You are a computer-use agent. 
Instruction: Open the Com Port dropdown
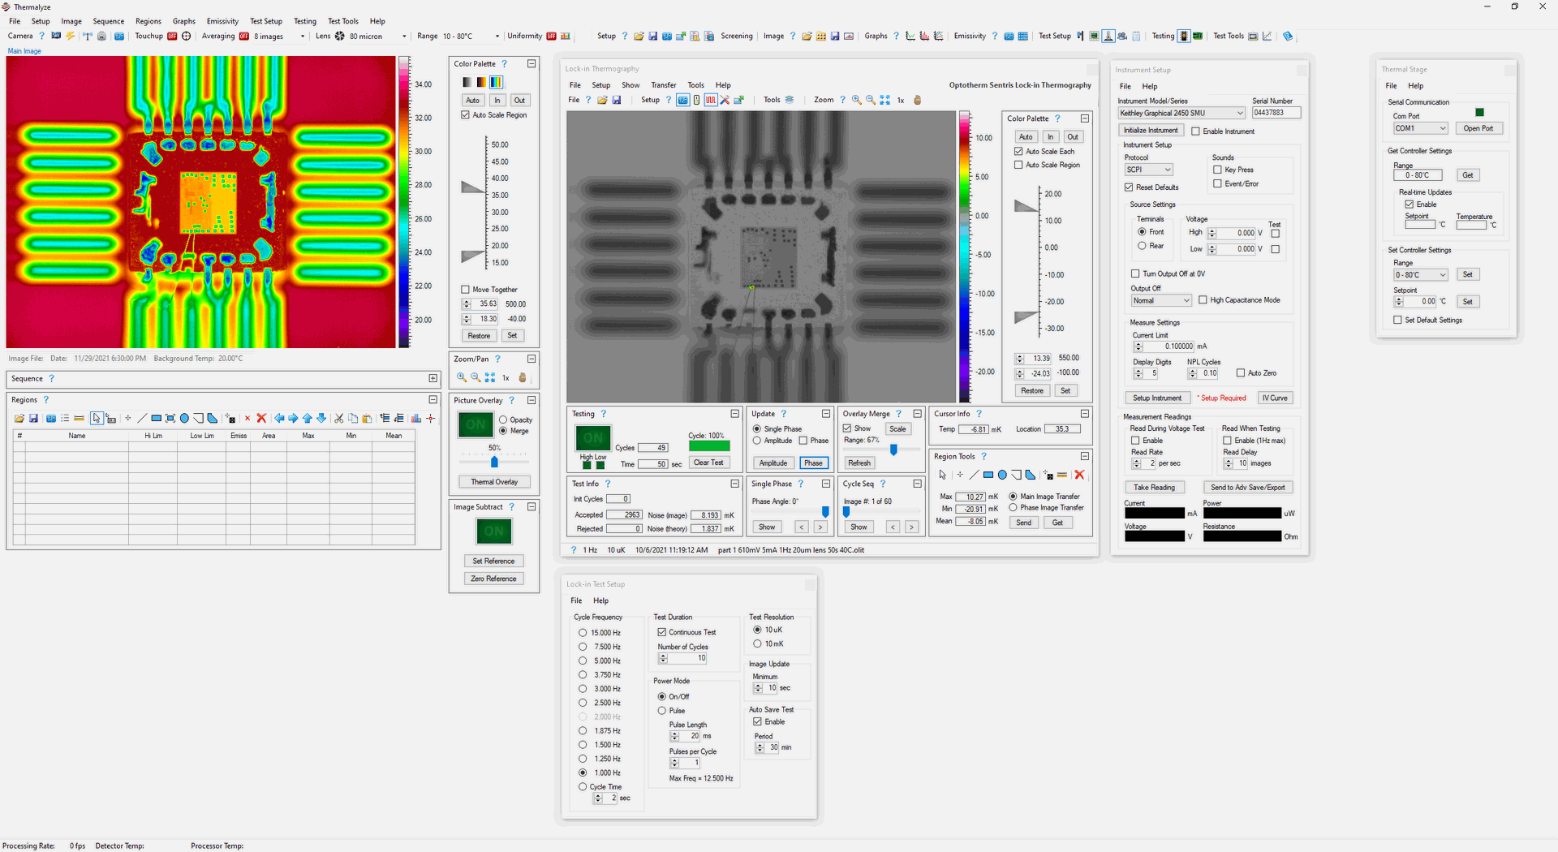[1442, 128]
